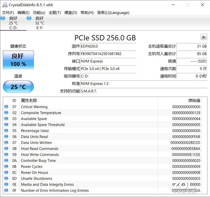
Task: Select the Percentage Used attribute row
Action: (x=34, y=131)
